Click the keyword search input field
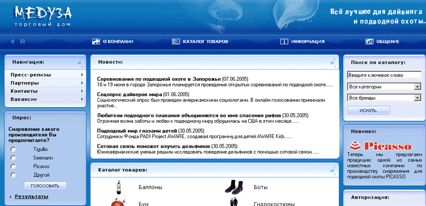The height and width of the screenshot is (206, 426). [x=384, y=75]
